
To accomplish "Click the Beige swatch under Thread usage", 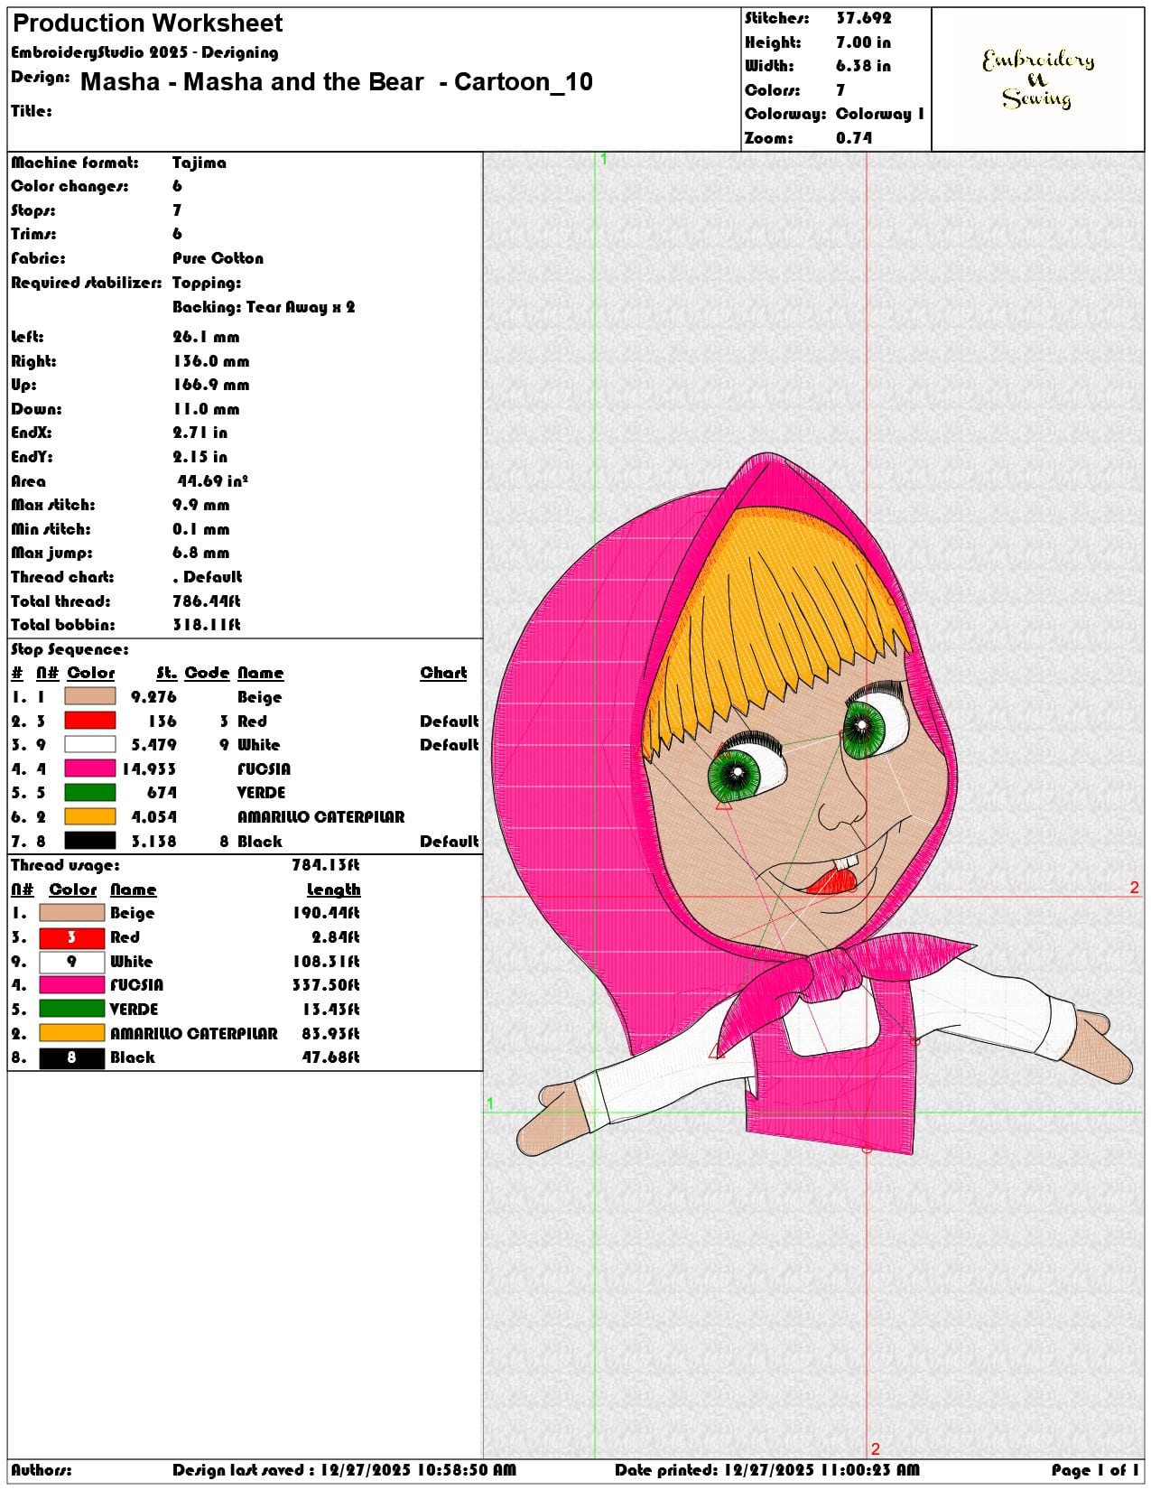I will [72, 913].
